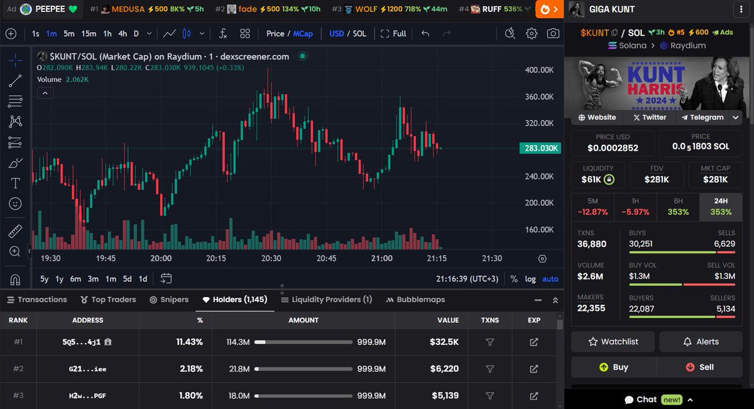
Task: Open the forecasting and position tool
Action: [x=16, y=143]
